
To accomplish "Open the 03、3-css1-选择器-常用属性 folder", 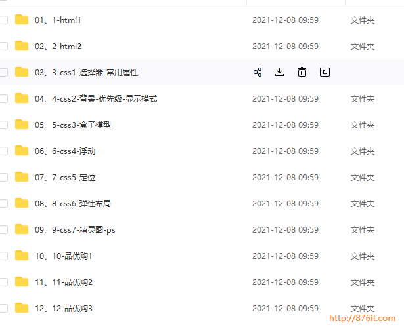I will (86, 73).
